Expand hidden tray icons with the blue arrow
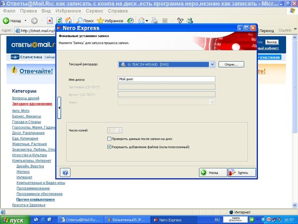 coord(263,220)
